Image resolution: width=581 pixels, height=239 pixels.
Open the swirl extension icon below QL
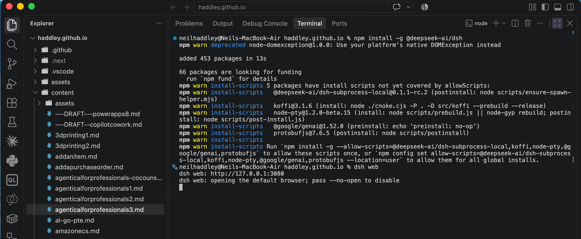12,199
